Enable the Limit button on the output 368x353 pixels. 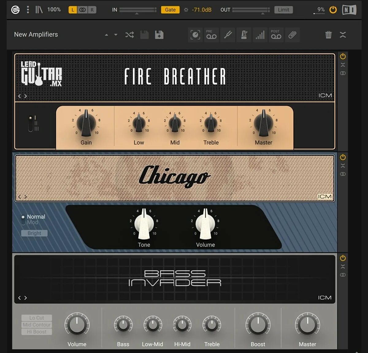pyautogui.click(x=283, y=10)
